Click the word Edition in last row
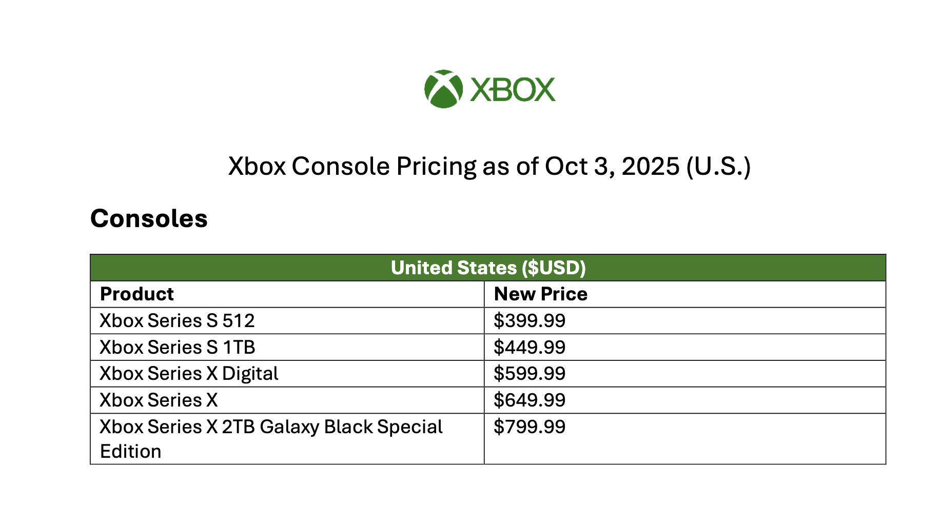This screenshot has height=527, width=941. [x=131, y=452]
